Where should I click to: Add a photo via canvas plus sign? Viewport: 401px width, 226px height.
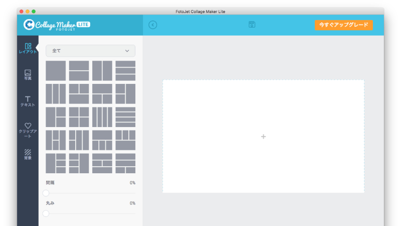pyautogui.click(x=263, y=137)
